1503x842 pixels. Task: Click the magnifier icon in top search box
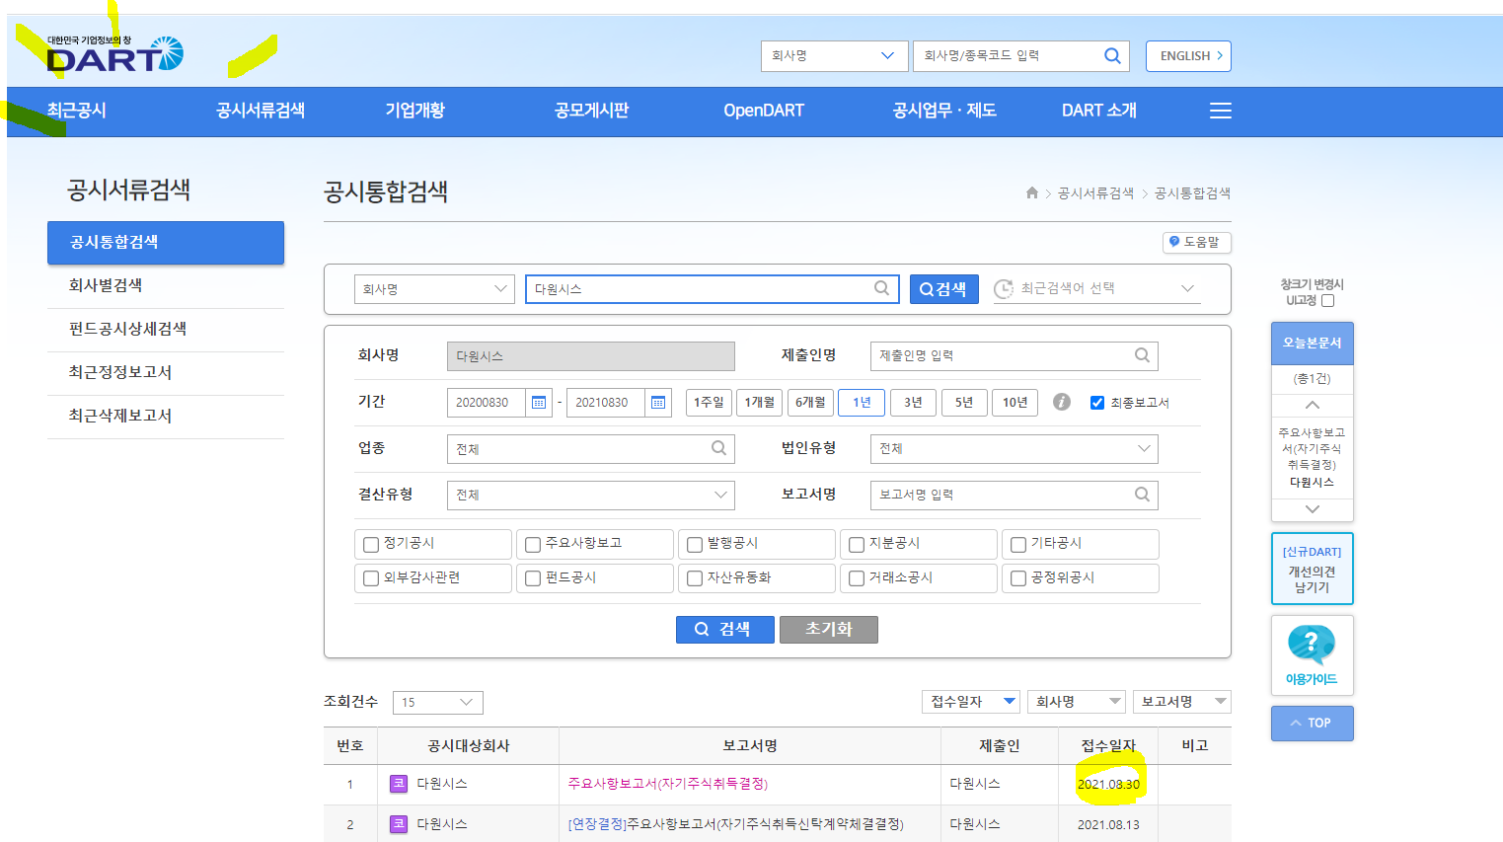[1112, 55]
